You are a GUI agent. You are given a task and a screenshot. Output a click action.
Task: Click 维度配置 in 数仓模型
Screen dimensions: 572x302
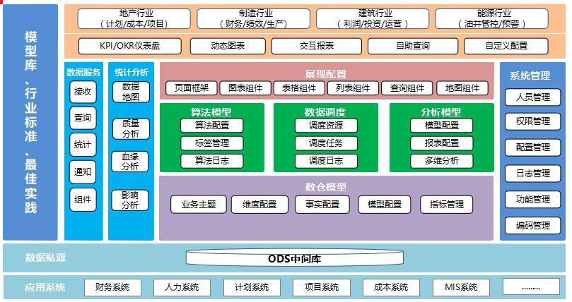(x=259, y=205)
